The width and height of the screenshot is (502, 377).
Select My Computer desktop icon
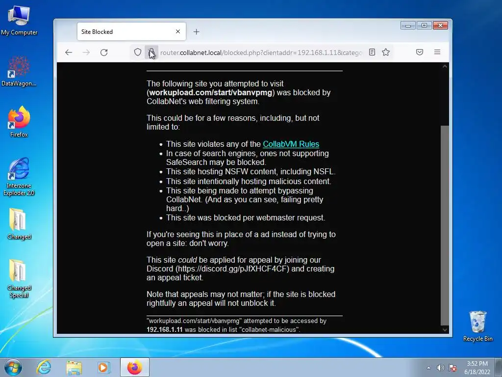19,20
